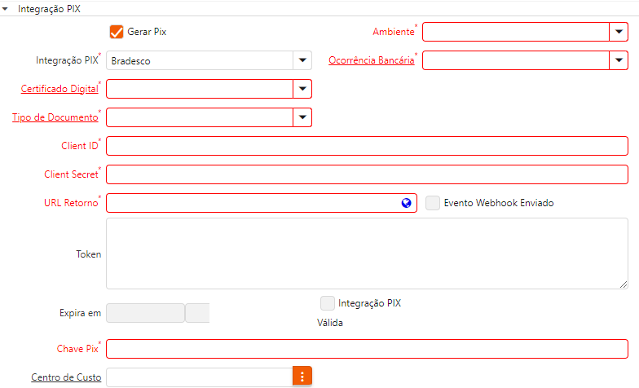The width and height of the screenshot is (639, 388).
Task: Click into the Client Secret field
Action: (367, 174)
